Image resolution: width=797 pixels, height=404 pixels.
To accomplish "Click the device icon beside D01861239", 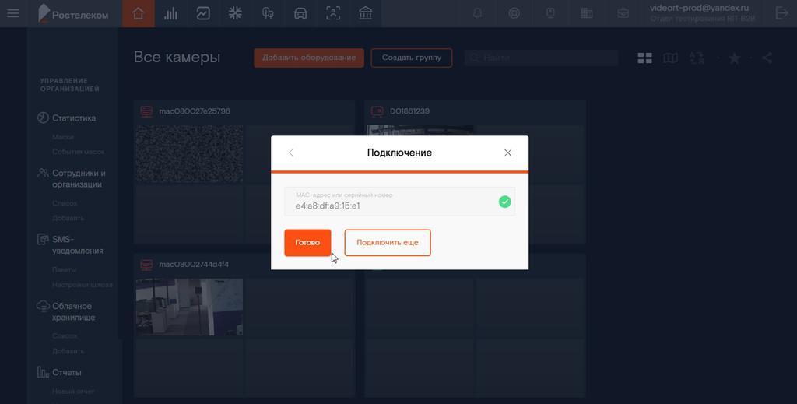I will (x=377, y=111).
